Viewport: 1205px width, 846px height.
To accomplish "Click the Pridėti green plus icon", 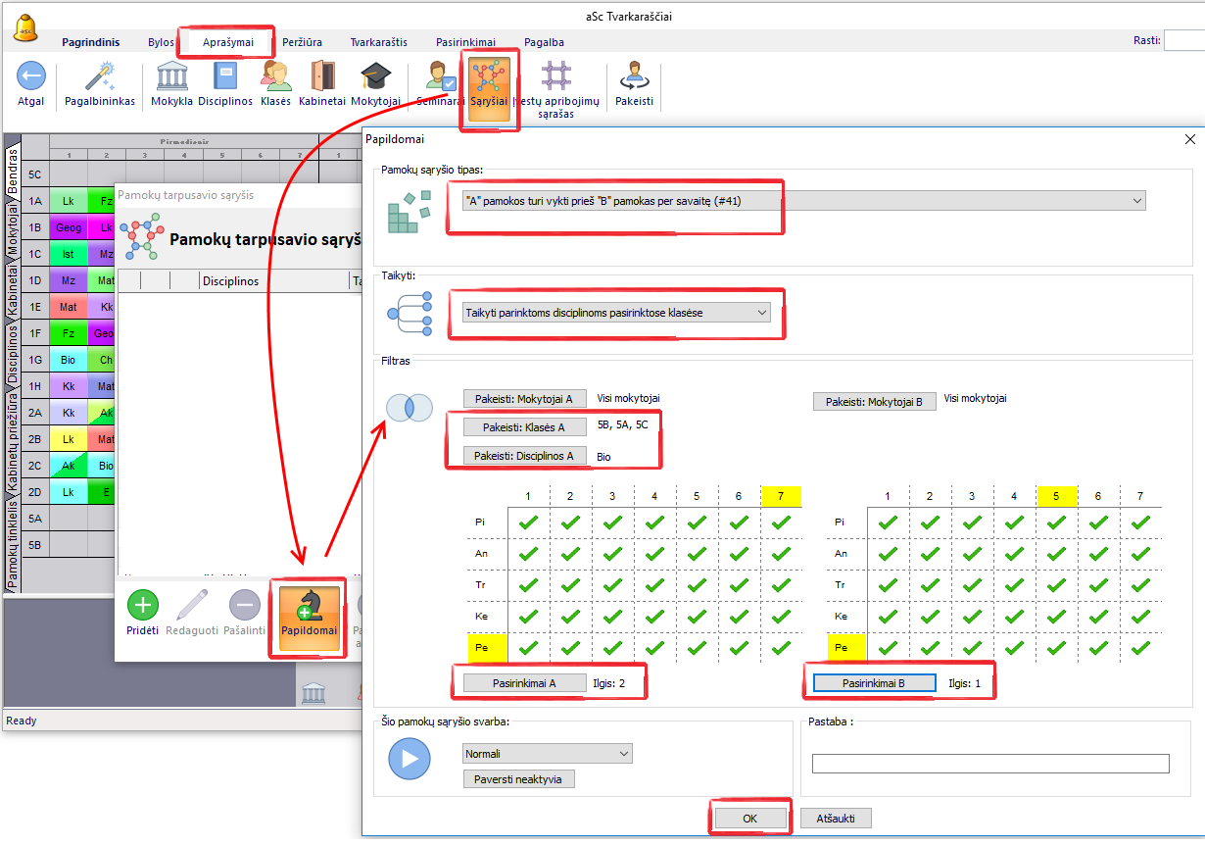I will pos(143,605).
